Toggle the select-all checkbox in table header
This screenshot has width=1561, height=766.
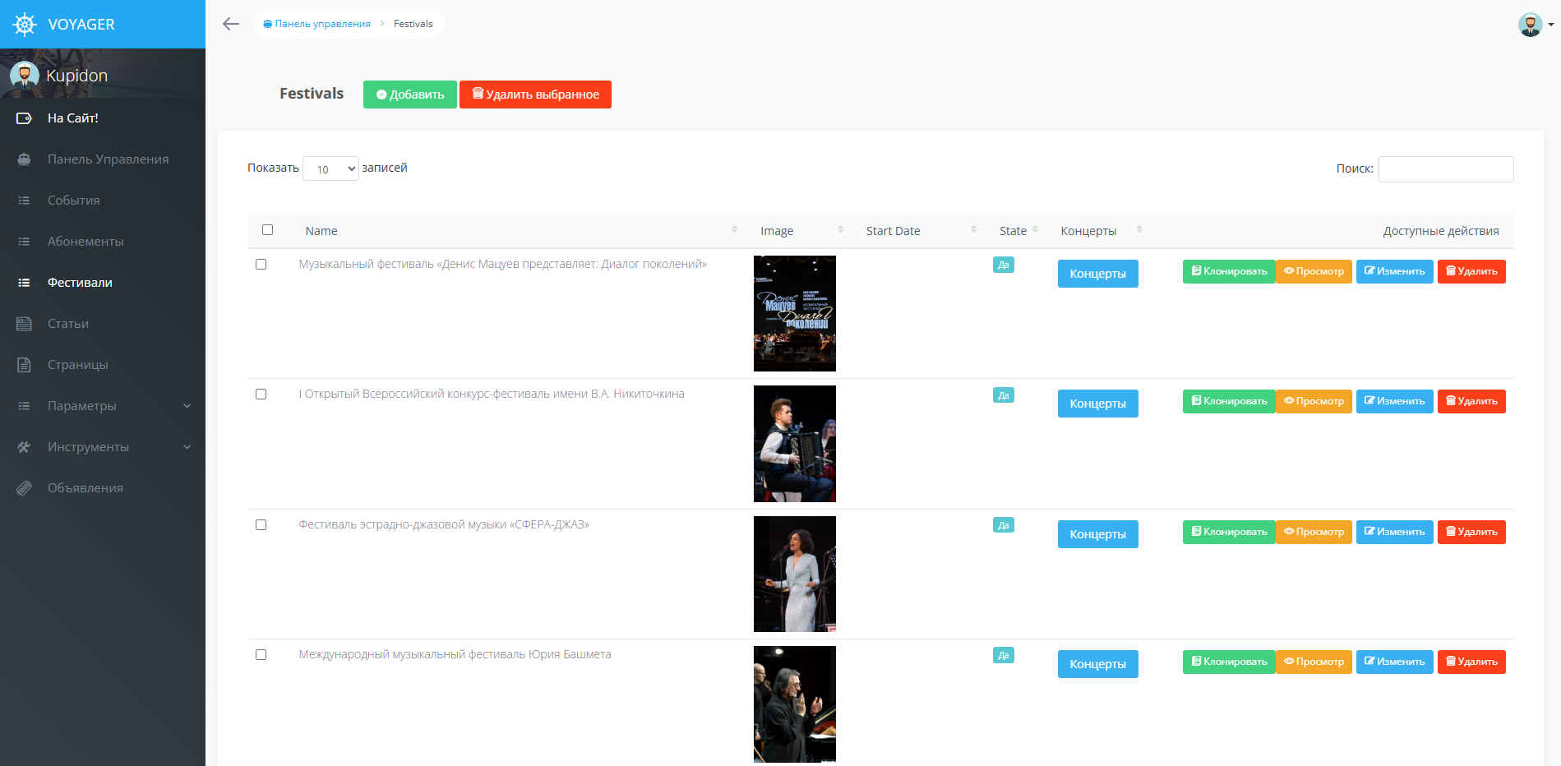(267, 230)
